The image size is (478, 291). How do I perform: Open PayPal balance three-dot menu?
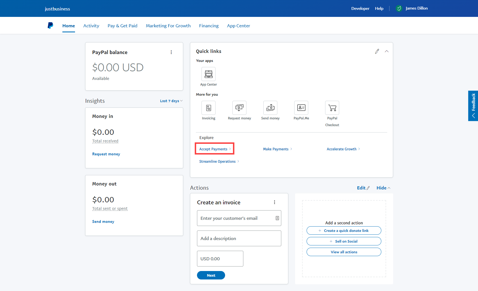coord(171,52)
